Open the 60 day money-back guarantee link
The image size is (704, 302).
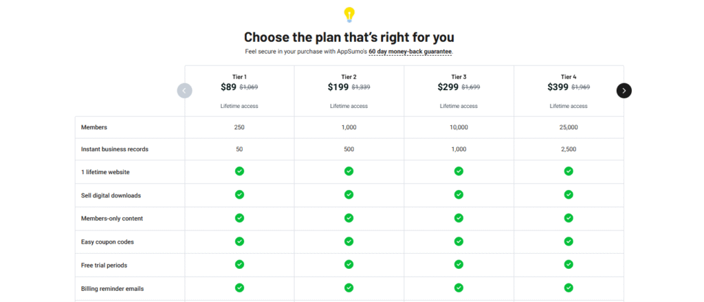point(410,52)
